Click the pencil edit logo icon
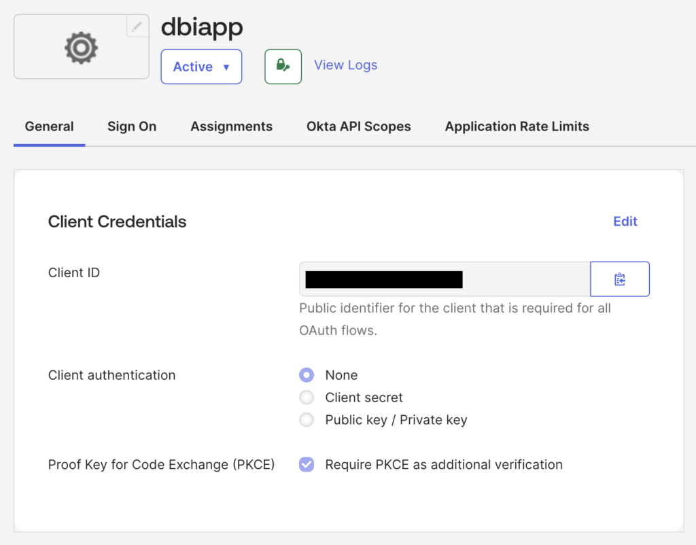The image size is (696, 545). (137, 27)
